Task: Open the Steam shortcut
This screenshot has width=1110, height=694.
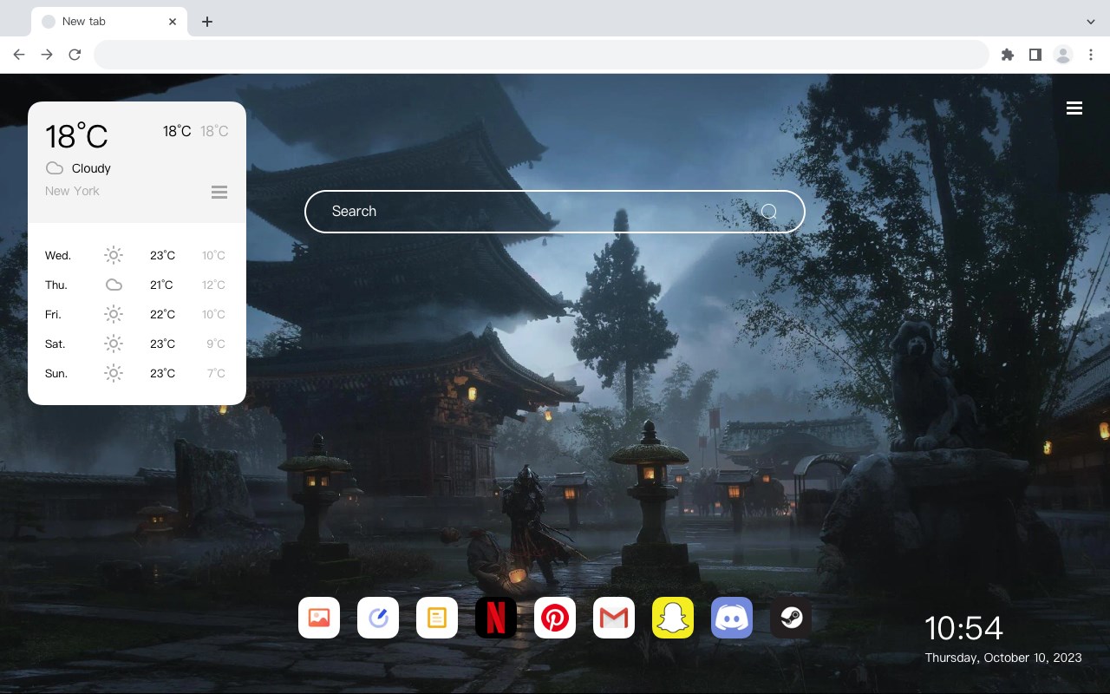Action: click(791, 618)
